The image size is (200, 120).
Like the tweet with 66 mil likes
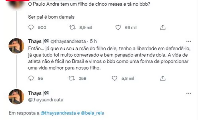(x=118, y=27)
